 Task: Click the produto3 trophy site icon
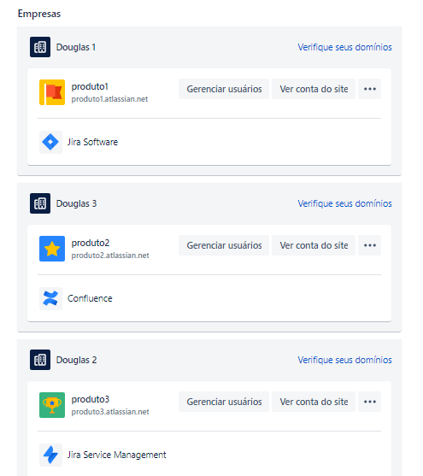click(52, 405)
